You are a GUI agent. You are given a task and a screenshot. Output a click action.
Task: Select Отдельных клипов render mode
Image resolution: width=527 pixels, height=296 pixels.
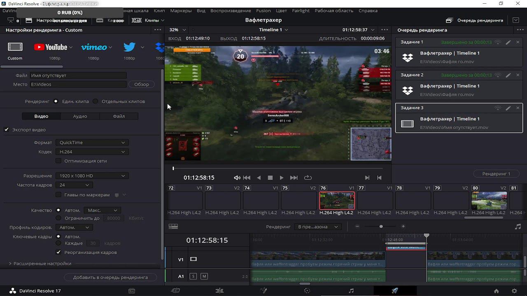(x=96, y=101)
